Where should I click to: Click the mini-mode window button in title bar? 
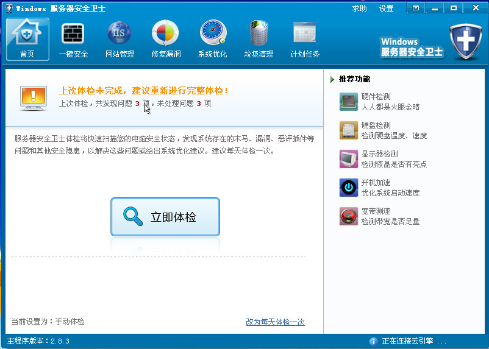point(416,8)
